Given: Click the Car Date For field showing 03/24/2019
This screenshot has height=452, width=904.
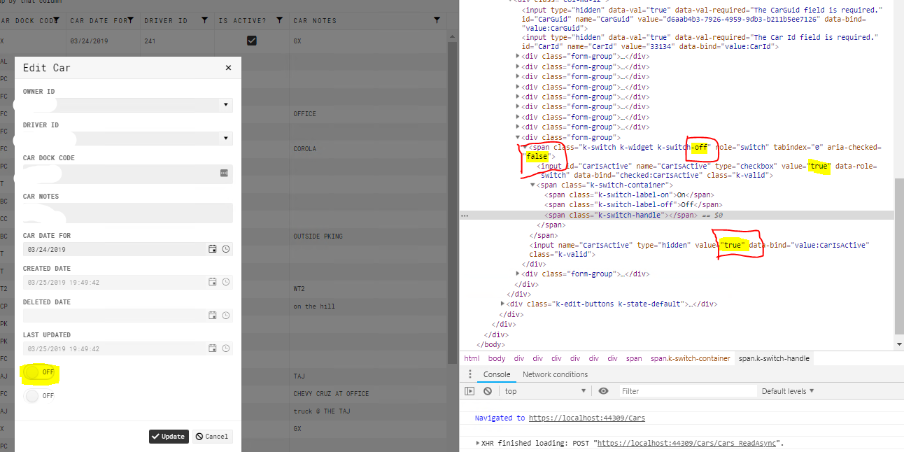Looking at the screenshot, I should [115, 249].
